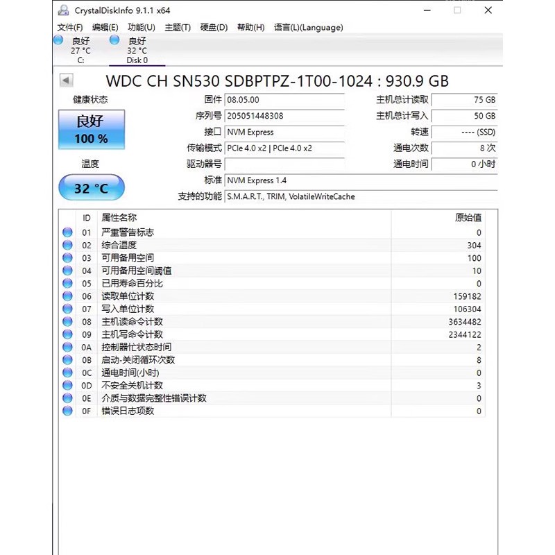Image resolution: width=555 pixels, height=555 pixels.
Task: Click raw value 2344122 in the list
Action: point(465,334)
